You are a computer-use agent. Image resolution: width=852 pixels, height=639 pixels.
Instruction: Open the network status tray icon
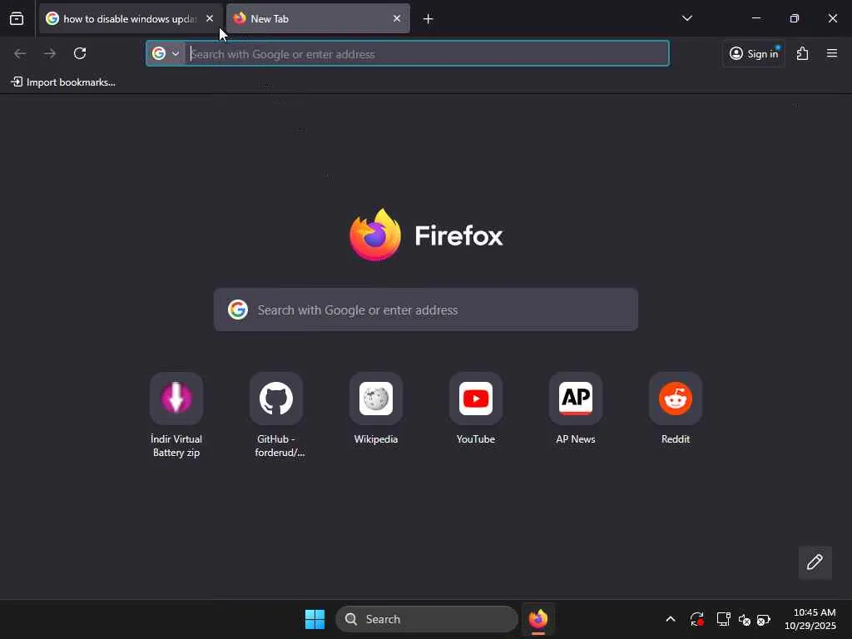[x=723, y=619]
